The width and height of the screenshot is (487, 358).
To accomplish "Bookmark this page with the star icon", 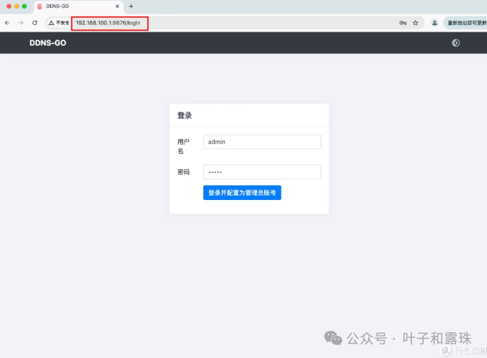I will [416, 23].
